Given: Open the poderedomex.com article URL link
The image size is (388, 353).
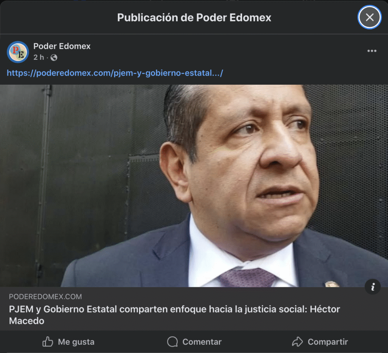Looking at the screenshot, I should tap(115, 73).
